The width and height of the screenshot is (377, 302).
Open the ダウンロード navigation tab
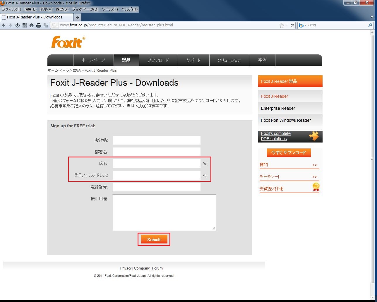click(x=158, y=60)
